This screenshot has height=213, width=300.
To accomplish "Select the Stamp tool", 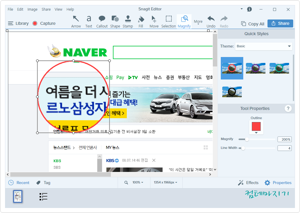I will click(128, 22).
